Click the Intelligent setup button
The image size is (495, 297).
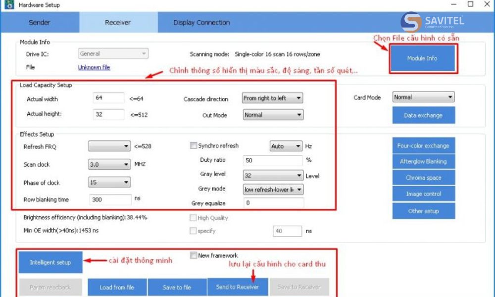pos(50,262)
